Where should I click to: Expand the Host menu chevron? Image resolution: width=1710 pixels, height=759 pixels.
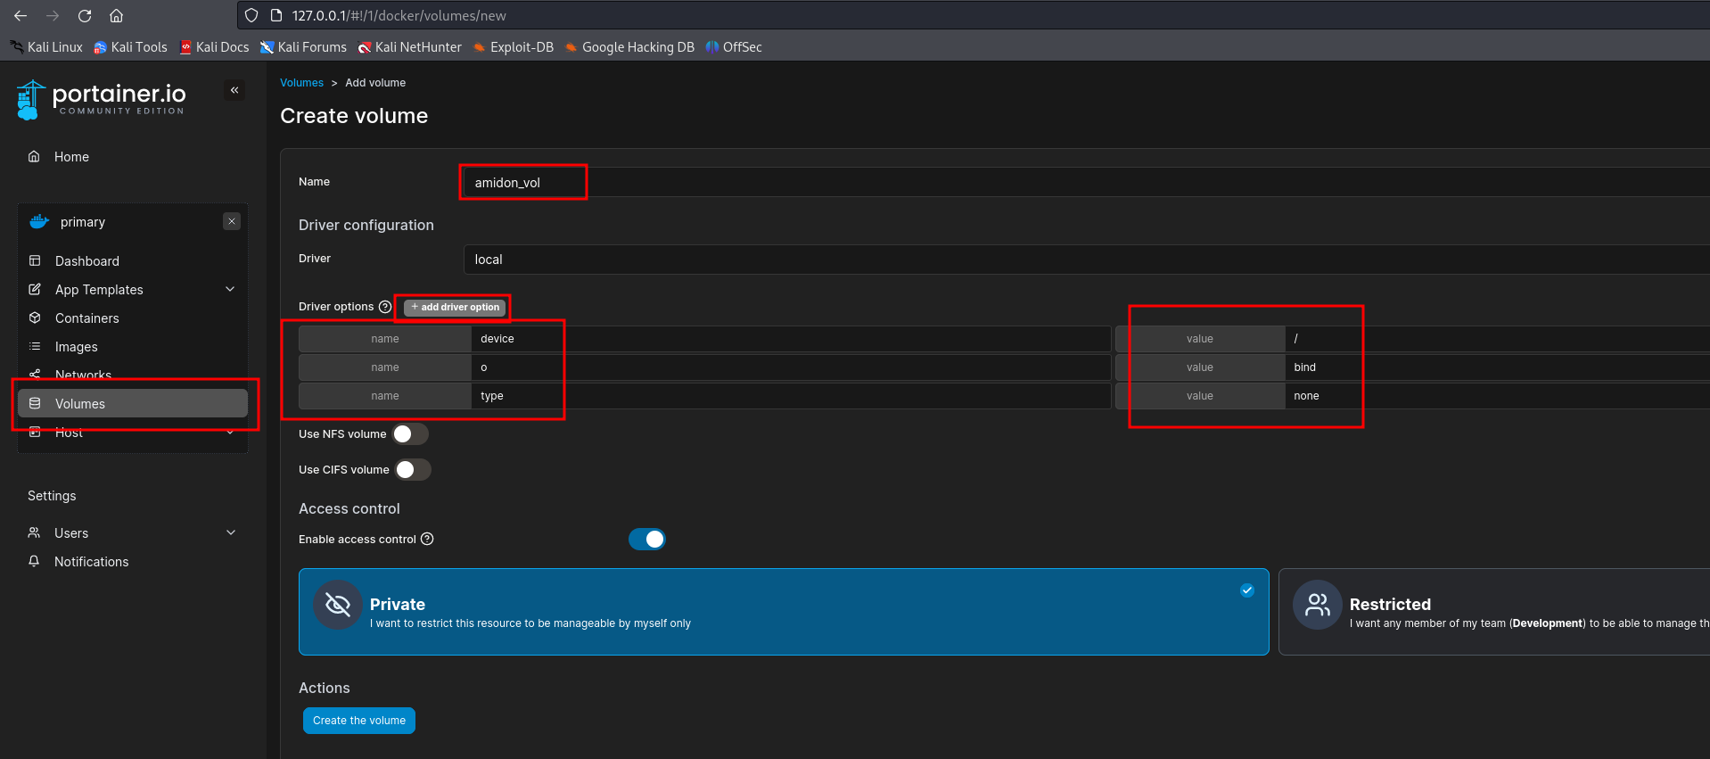(230, 432)
